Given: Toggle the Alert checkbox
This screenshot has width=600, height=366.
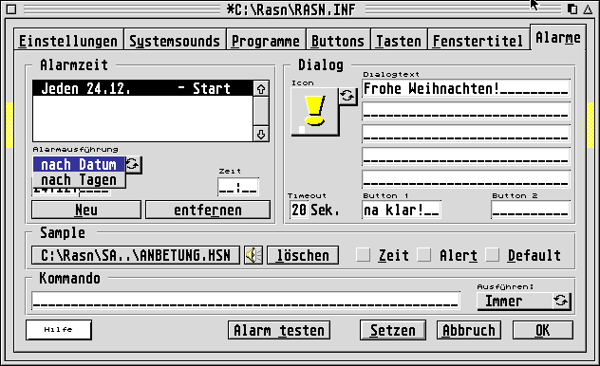Looking at the screenshot, I should 424,255.
